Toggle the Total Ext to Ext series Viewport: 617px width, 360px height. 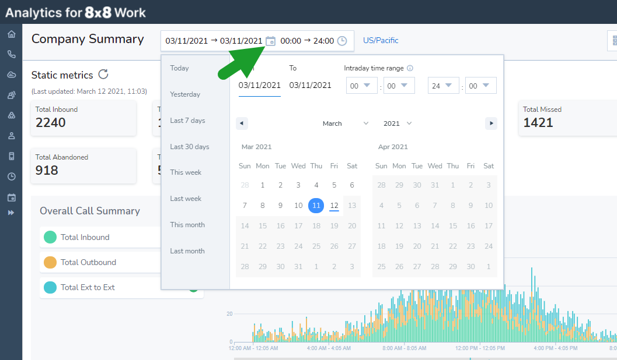click(x=88, y=287)
